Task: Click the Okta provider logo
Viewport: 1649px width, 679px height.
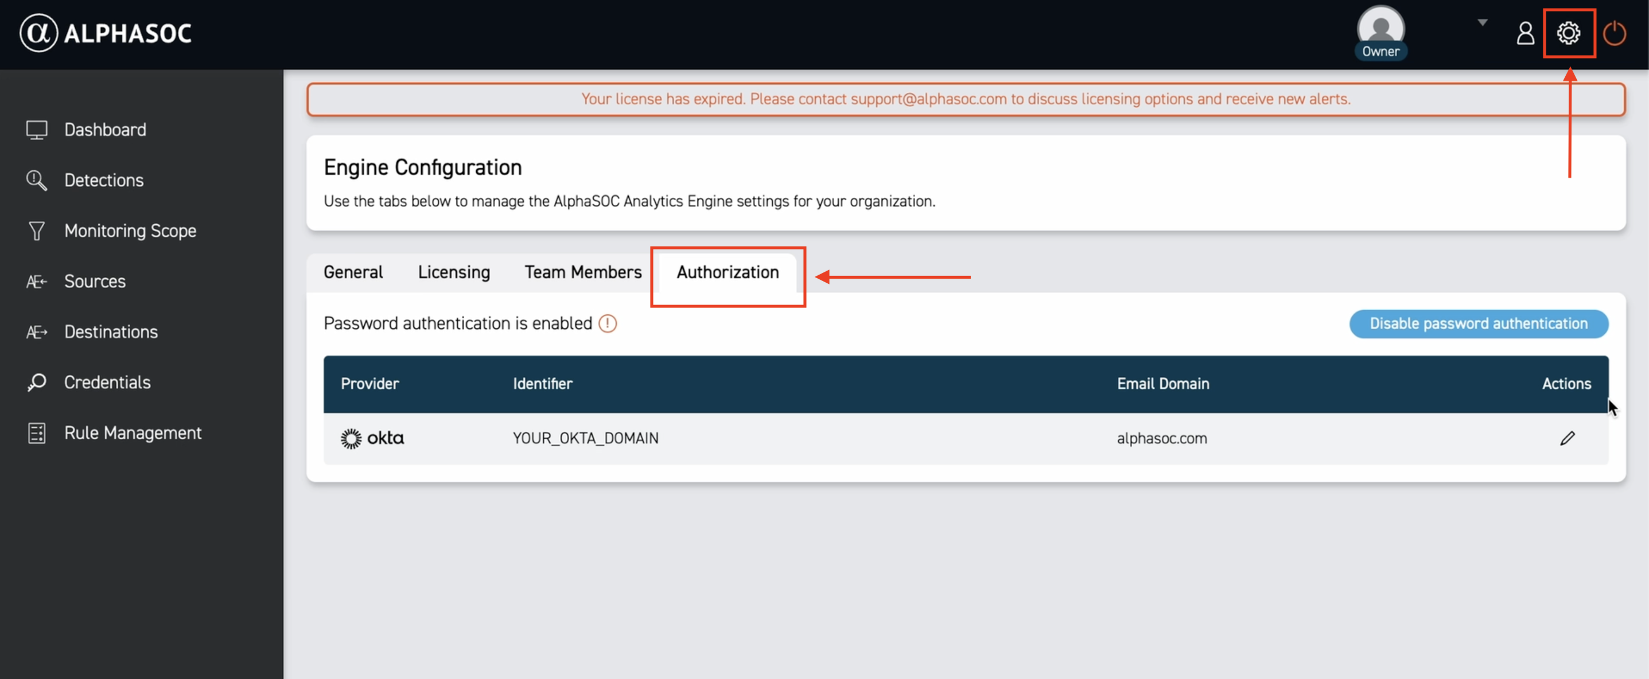Action: pyautogui.click(x=372, y=438)
